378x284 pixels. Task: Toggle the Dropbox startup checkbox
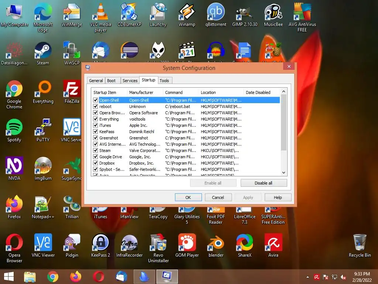[x=96, y=163]
